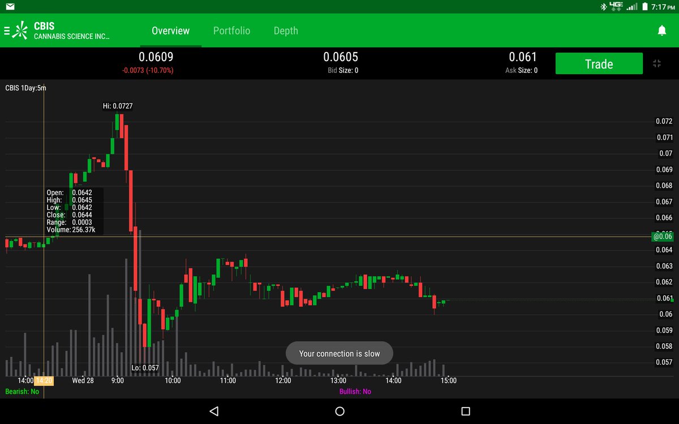Tap the Bid Size: 0 label
Image resolution: width=679 pixels, height=424 pixels.
[x=343, y=71]
